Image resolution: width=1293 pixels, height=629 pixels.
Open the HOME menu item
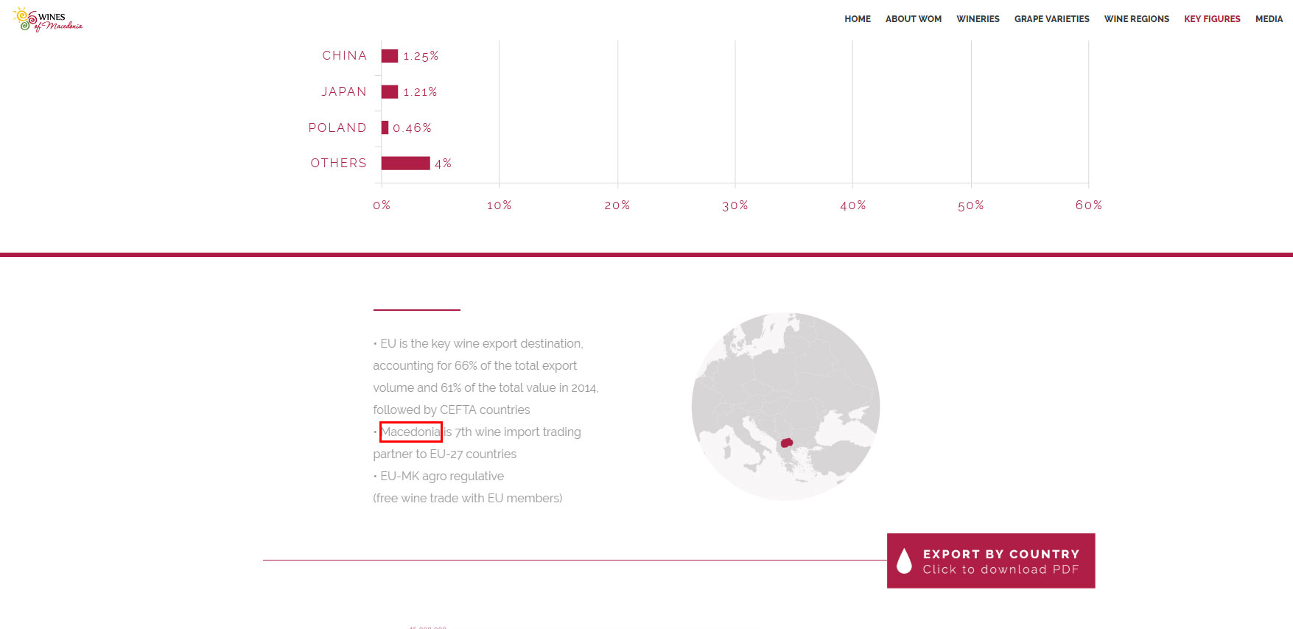click(x=857, y=19)
